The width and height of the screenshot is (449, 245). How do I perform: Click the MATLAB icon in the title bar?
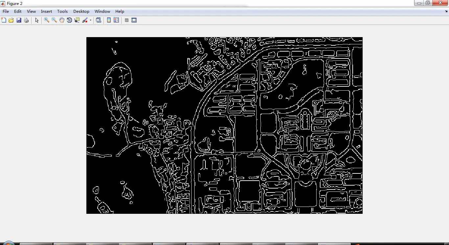[3, 4]
